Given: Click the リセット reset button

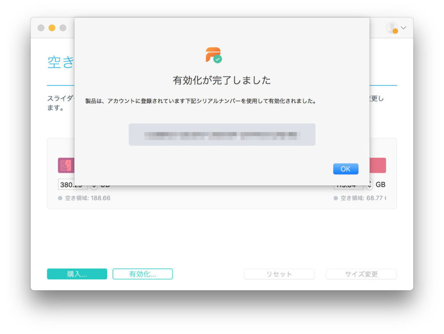Looking at the screenshot, I should [x=279, y=274].
